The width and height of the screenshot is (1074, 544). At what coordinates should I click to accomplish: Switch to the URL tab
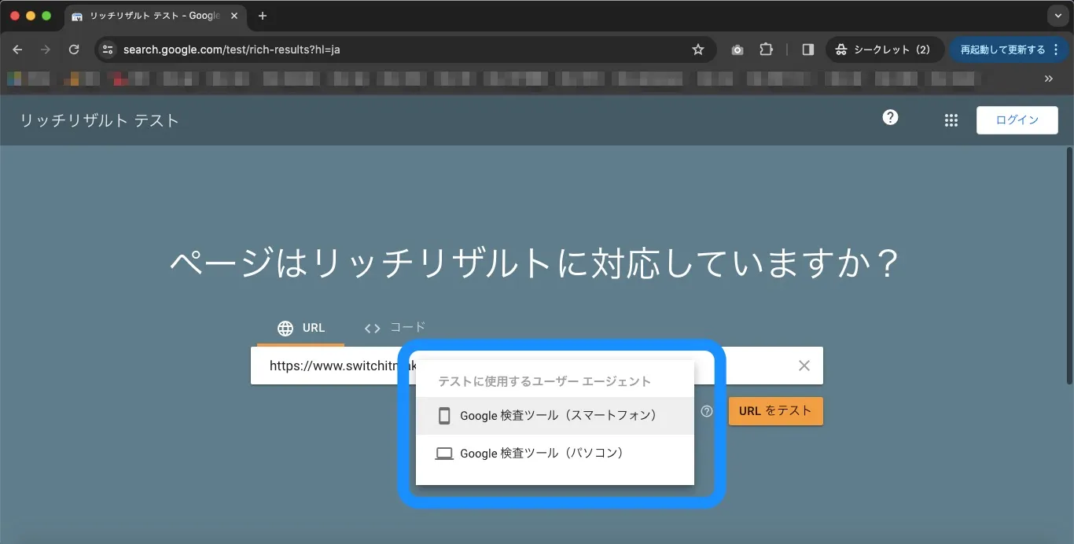[x=301, y=328]
